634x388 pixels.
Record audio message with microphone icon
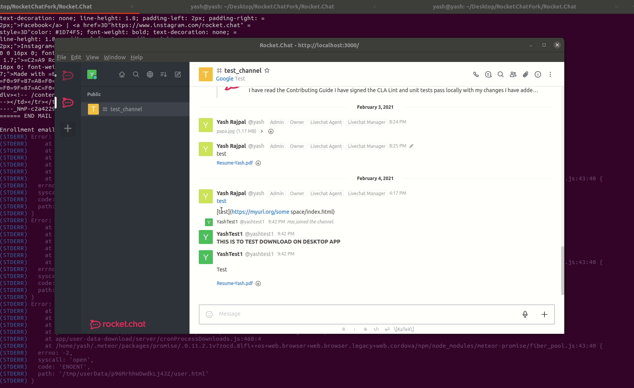(525, 314)
